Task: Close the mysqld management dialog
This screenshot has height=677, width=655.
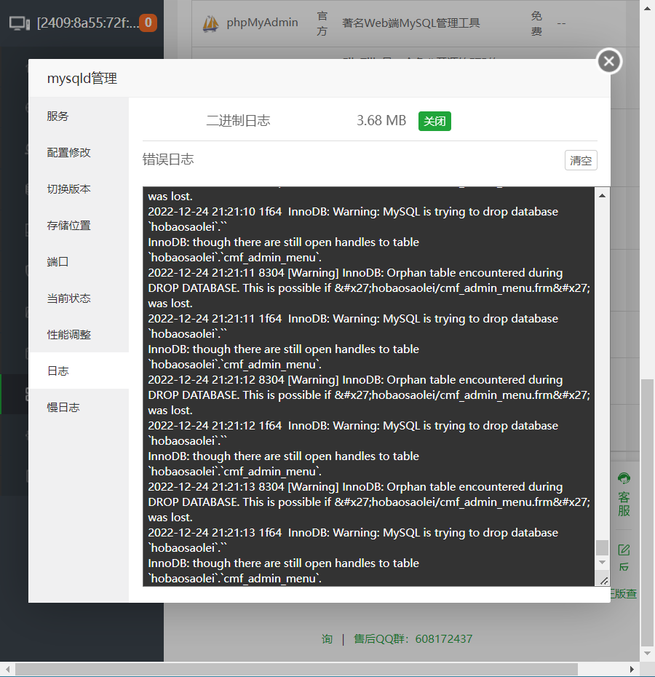Action: (x=609, y=61)
